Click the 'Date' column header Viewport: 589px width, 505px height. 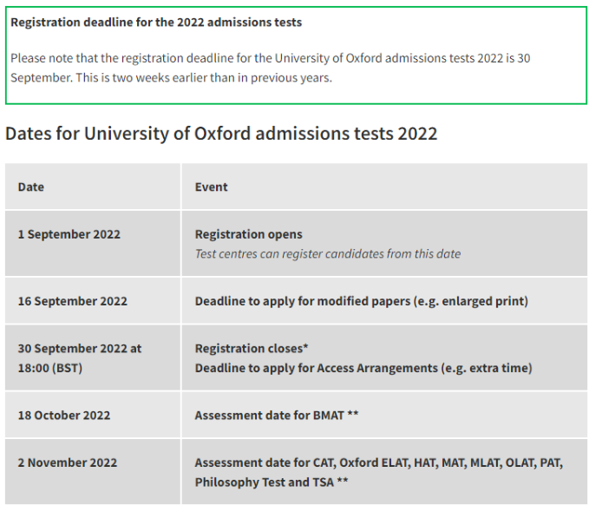click(x=31, y=187)
